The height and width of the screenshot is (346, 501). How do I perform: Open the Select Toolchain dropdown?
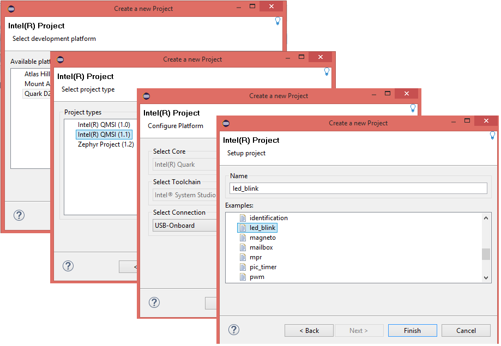(x=185, y=195)
